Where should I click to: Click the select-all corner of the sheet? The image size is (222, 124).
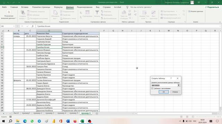tap(2, 31)
